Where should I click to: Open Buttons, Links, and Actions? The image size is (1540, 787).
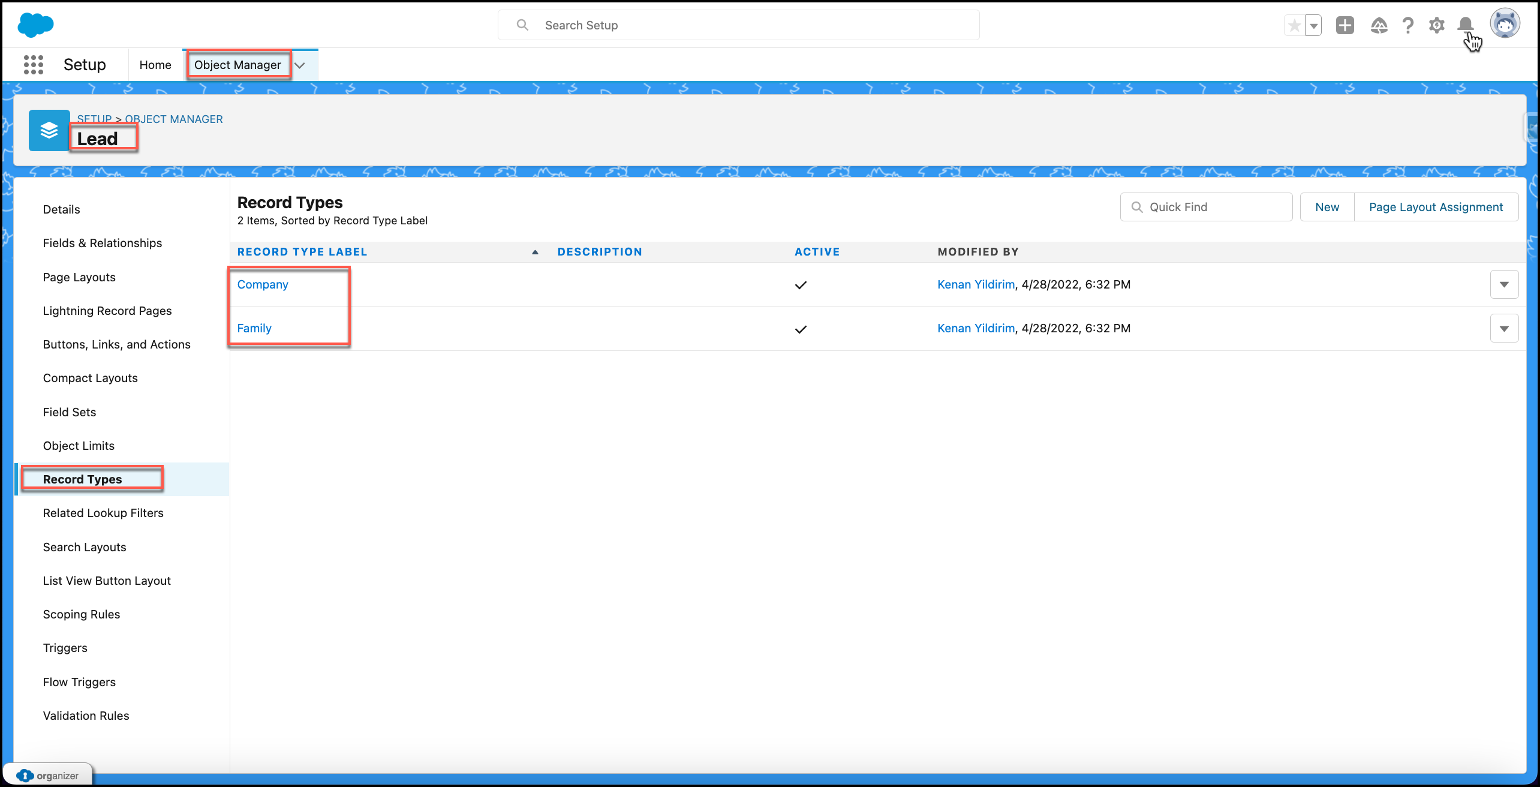coord(117,344)
